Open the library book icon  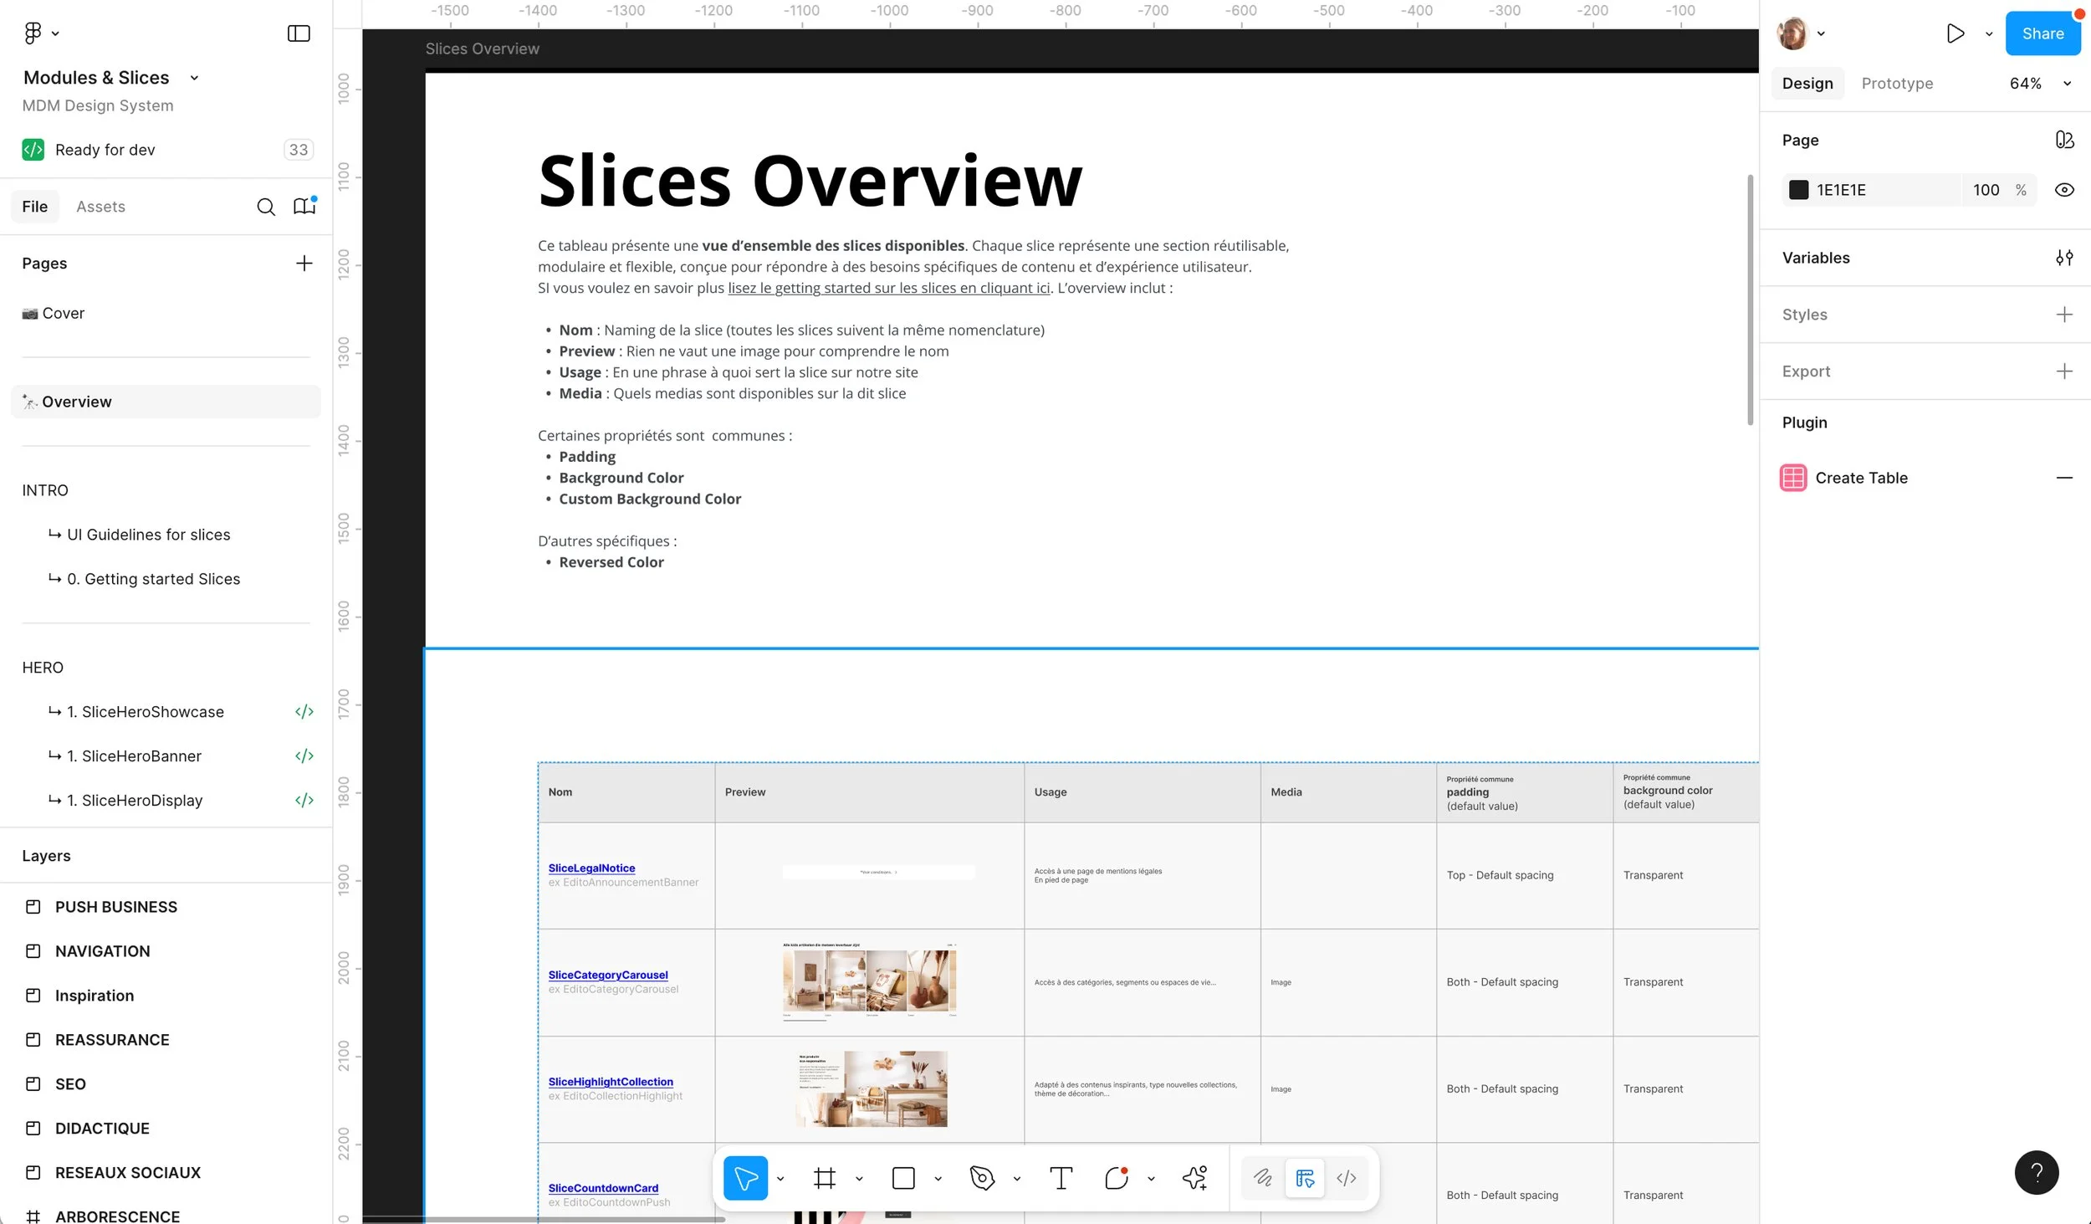pyautogui.click(x=304, y=207)
